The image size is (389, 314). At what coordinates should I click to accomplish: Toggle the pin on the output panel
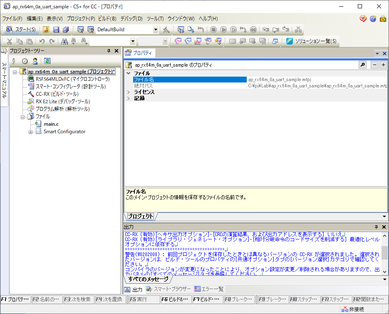tap(376, 227)
